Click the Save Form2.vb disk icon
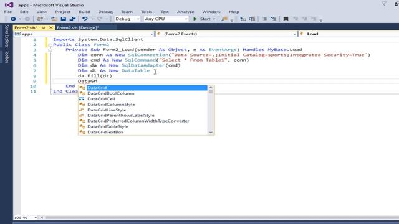This screenshot has height=224, width=399. click(64, 19)
